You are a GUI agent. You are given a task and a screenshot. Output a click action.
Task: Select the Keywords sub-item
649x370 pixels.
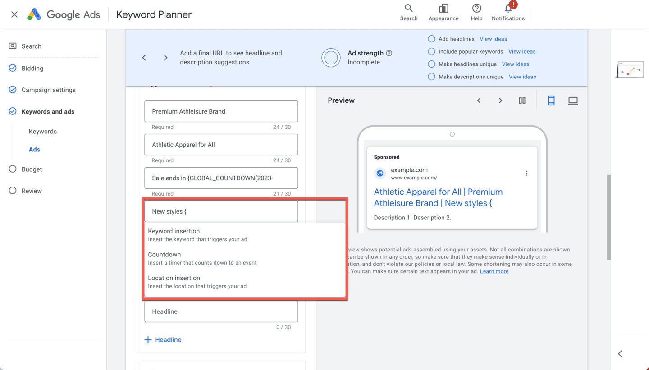click(43, 132)
